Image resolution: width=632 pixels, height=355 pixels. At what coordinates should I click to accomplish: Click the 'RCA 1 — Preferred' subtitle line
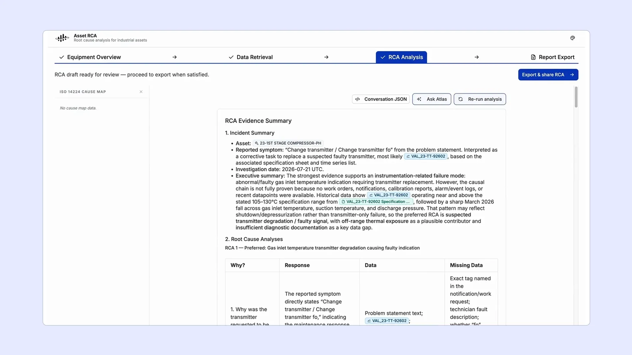pos(322,248)
